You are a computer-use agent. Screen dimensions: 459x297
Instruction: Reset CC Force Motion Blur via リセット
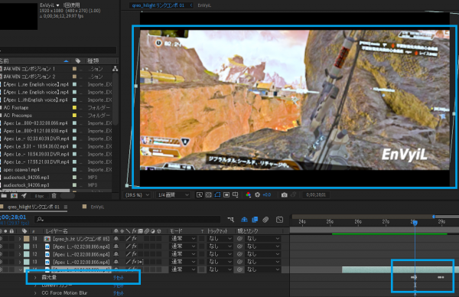click(119, 293)
